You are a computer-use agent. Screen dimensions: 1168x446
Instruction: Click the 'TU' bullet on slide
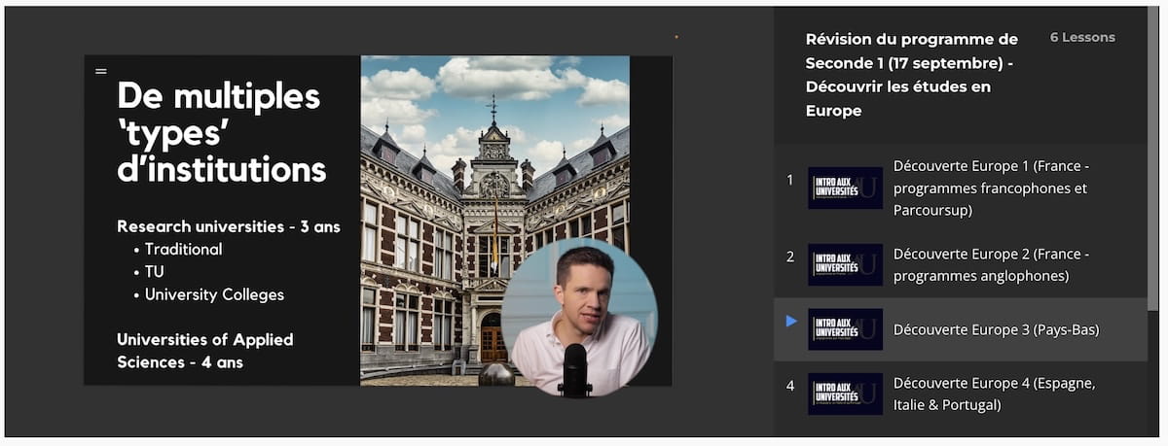[x=154, y=271]
